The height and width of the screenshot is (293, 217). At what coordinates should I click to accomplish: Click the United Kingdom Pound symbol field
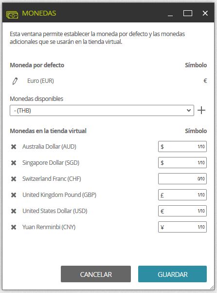coord(182,195)
